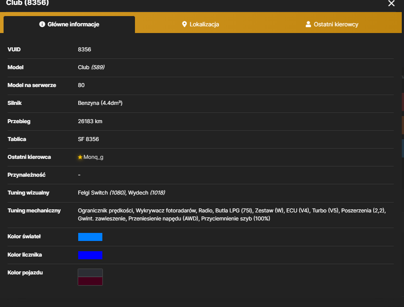Click the Ogranicznik prędkości tuning entry
Viewport: 404px width, 307px height.
(105, 211)
